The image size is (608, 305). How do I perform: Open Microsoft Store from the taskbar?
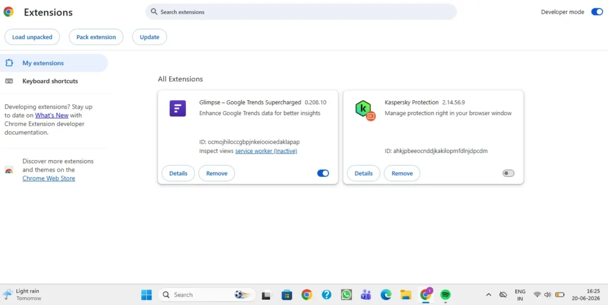(x=287, y=295)
